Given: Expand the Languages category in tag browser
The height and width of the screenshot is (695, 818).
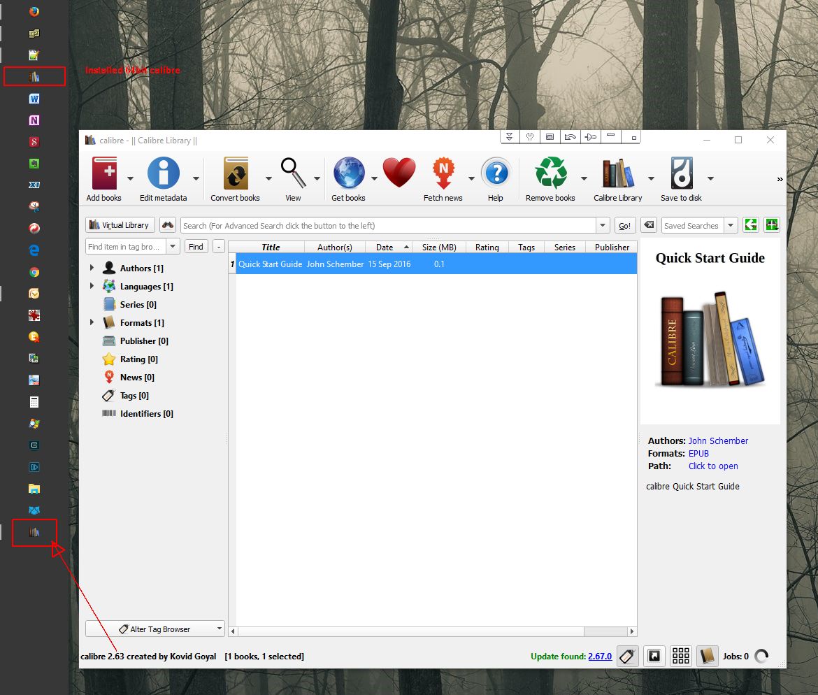Looking at the screenshot, I should [x=92, y=286].
